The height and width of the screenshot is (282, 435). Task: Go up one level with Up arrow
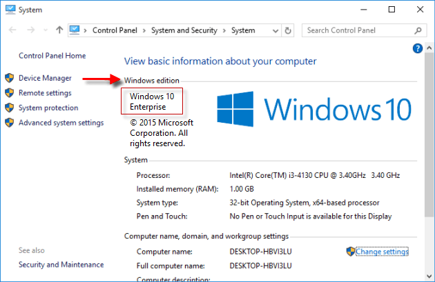[59, 30]
